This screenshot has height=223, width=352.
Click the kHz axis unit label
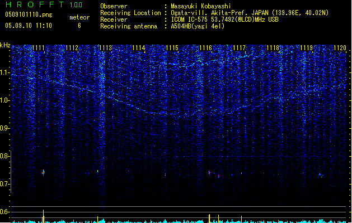[5, 45]
